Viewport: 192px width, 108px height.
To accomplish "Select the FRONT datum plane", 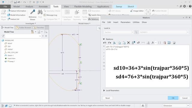I will tap(9, 49).
